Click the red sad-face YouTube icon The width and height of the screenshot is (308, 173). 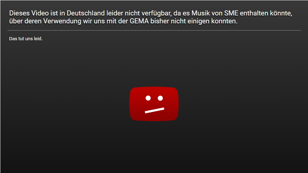tap(154, 104)
